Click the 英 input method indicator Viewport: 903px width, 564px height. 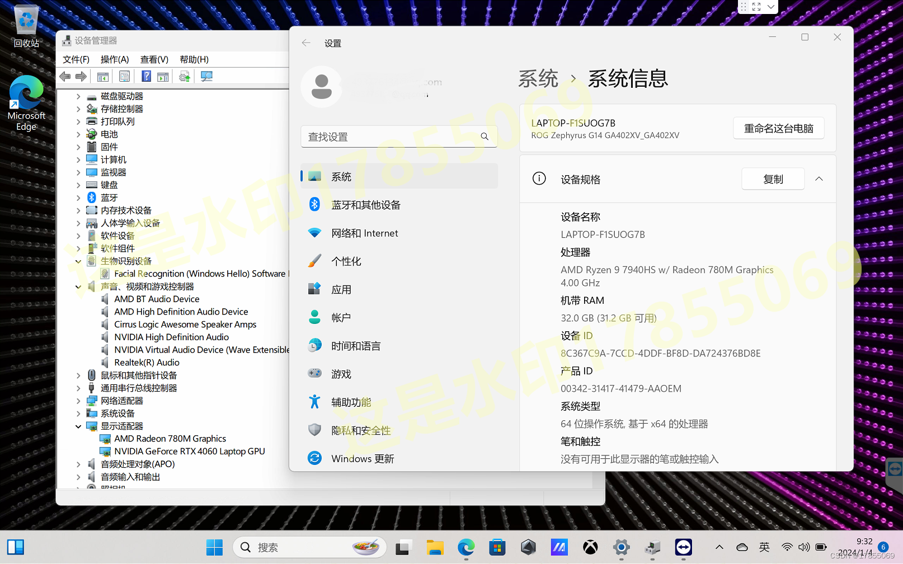click(x=764, y=547)
